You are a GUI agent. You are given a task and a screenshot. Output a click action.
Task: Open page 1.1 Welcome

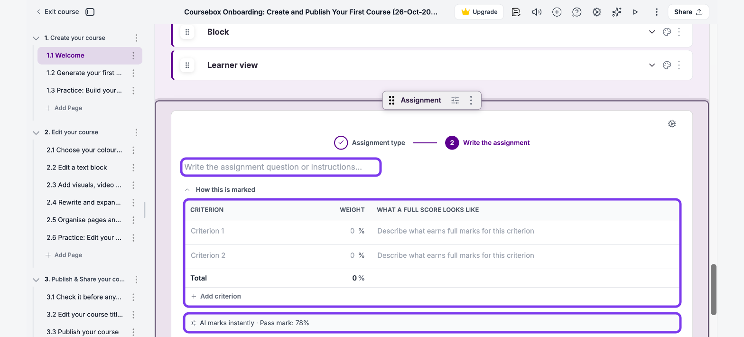click(x=65, y=56)
